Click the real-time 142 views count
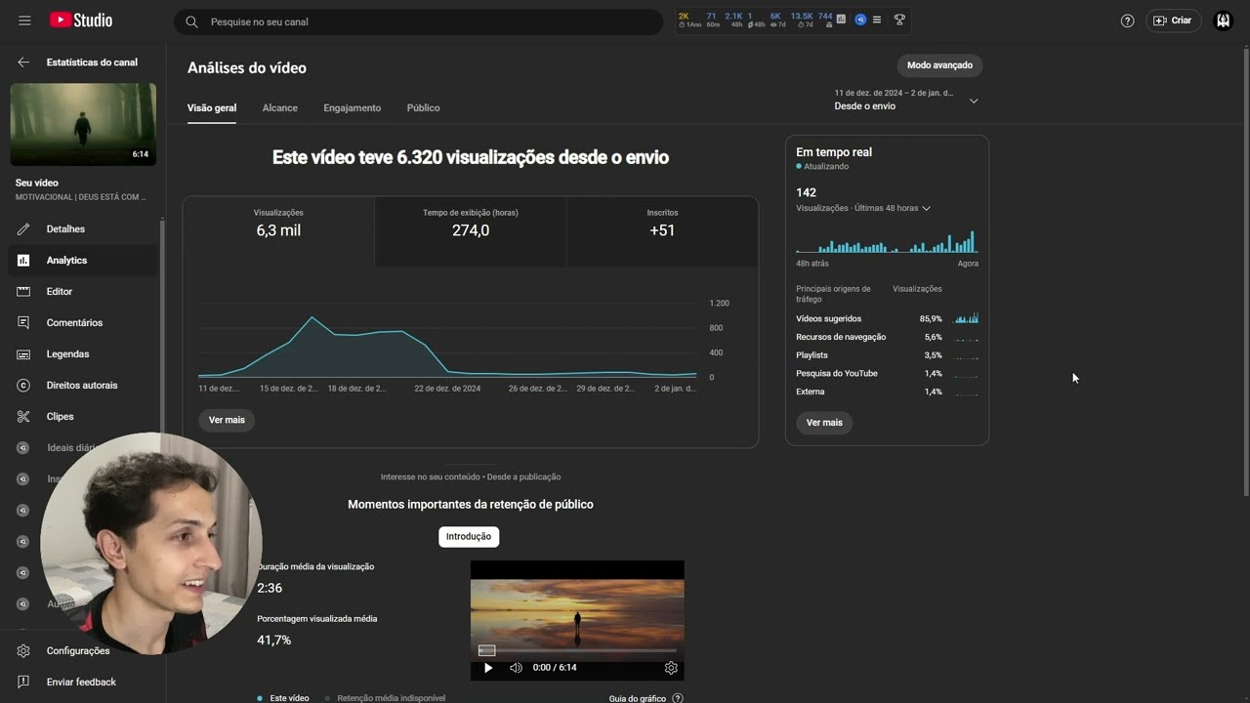This screenshot has height=703, width=1250. (x=807, y=192)
